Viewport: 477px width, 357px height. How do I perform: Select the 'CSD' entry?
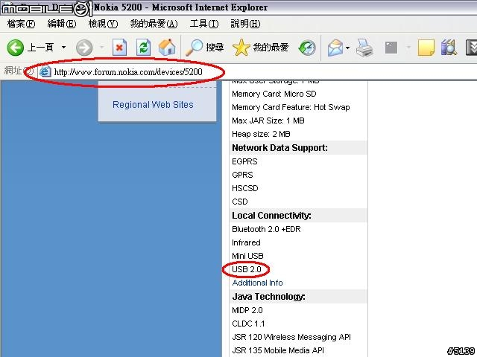240,202
